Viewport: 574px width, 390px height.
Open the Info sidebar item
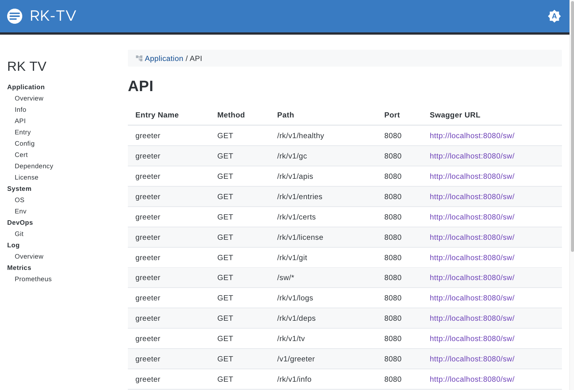pos(20,110)
